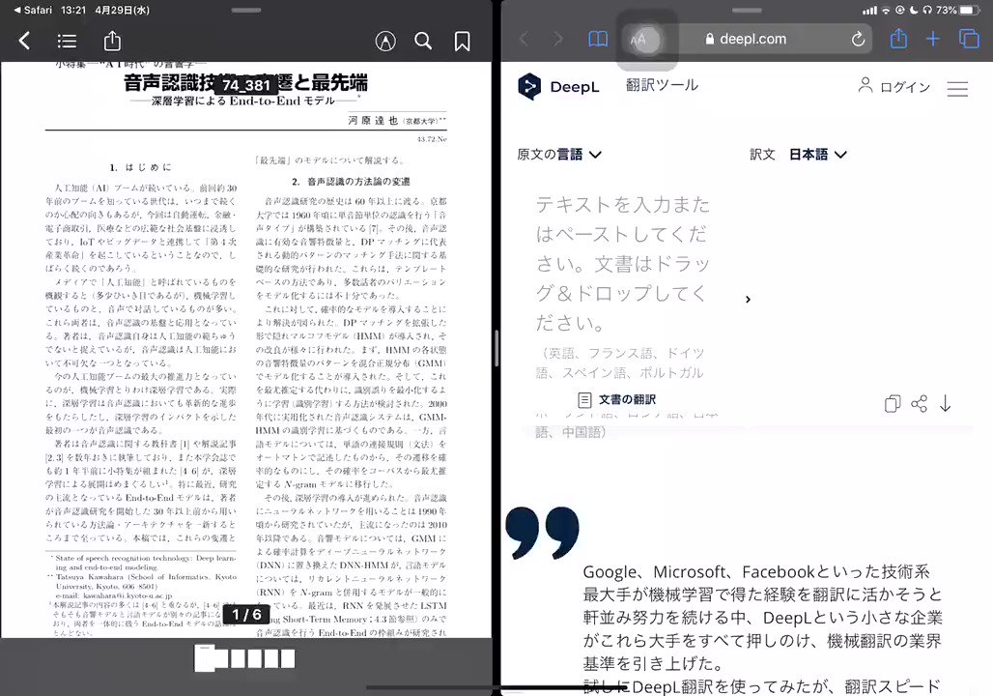993x696 pixels.
Task: Open Safari bookmarks book icon
Action: coord(598,40)
